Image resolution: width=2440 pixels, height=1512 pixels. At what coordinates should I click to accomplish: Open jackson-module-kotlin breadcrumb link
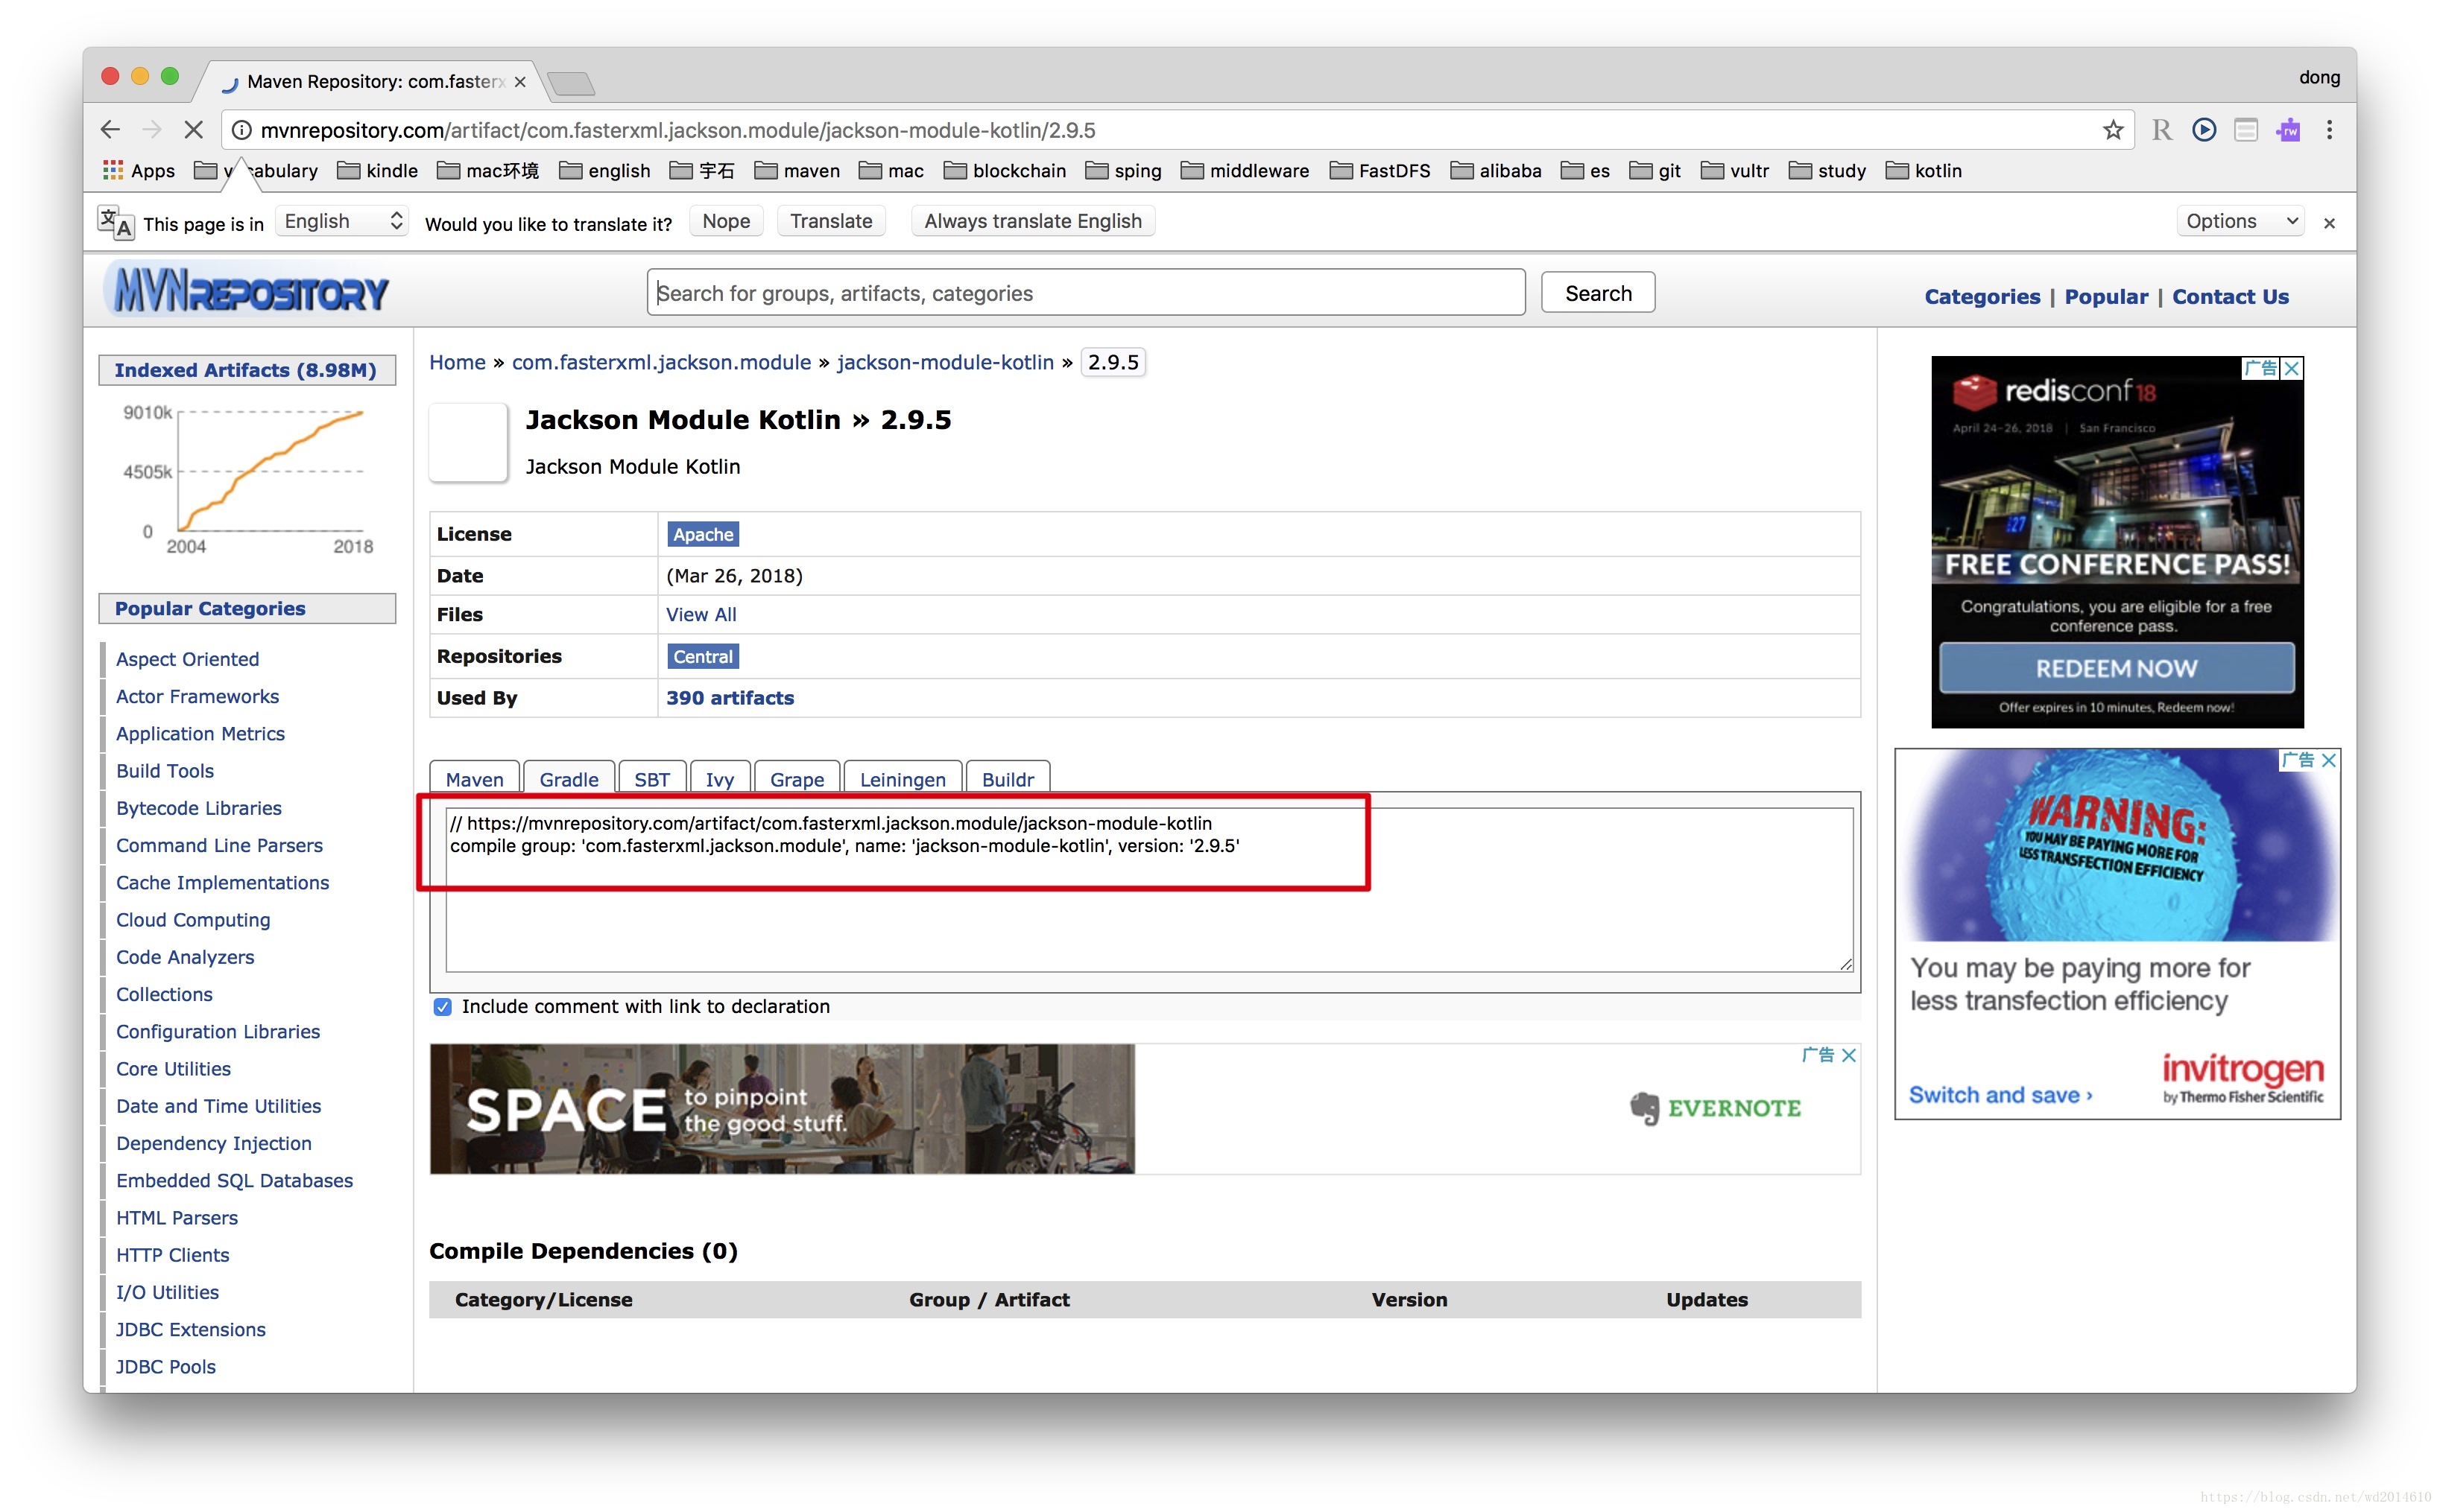[x=946, y=362]
